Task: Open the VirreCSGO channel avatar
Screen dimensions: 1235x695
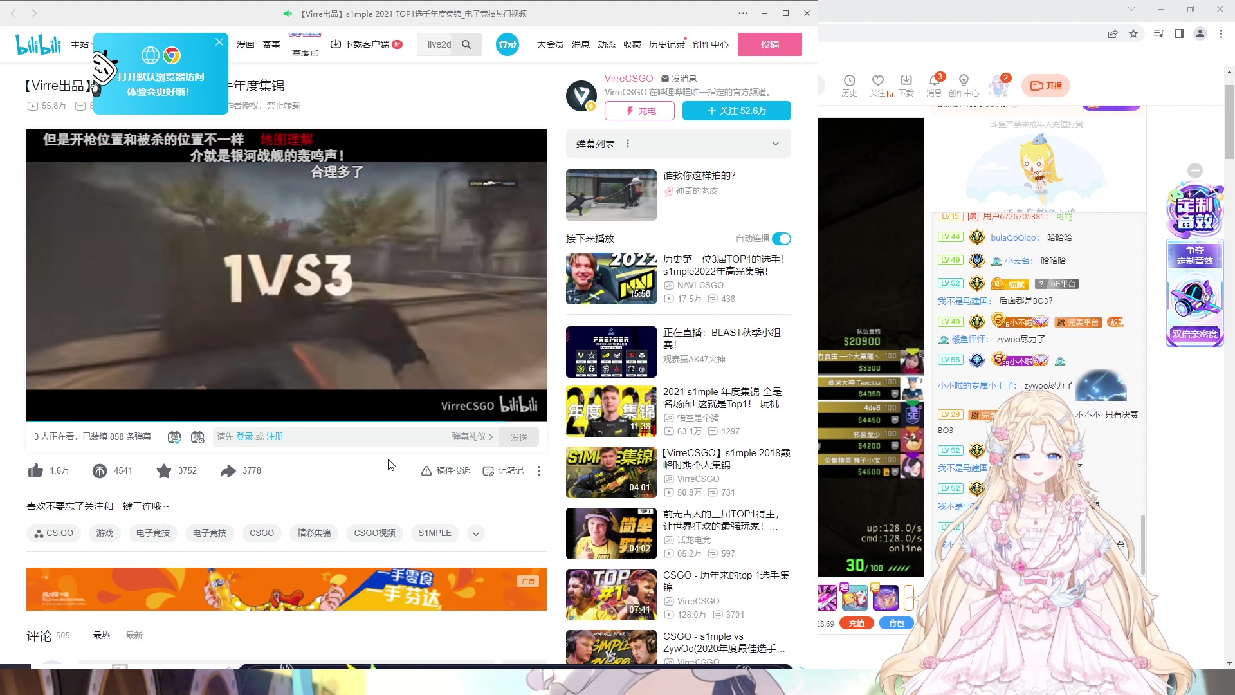Action: [x=581, y=96]
